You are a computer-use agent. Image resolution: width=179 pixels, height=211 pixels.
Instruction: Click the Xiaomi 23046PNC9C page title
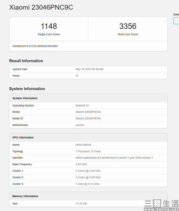41,7
